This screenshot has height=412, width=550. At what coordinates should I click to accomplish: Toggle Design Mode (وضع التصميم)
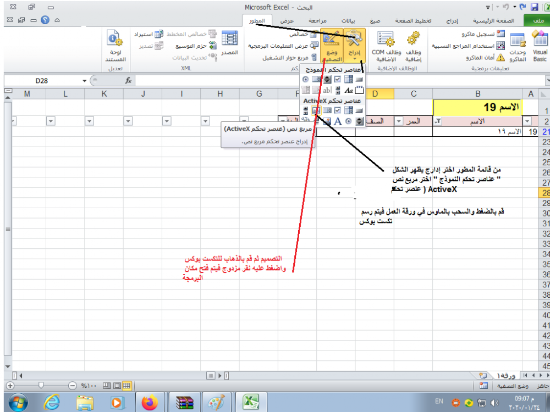click(x=332, y=46)
